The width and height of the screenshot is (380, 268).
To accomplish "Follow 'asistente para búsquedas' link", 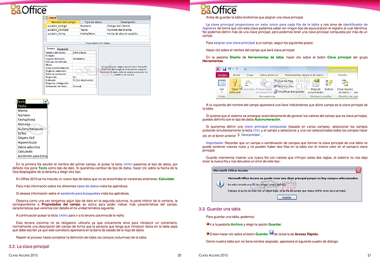I will point(80,193).
